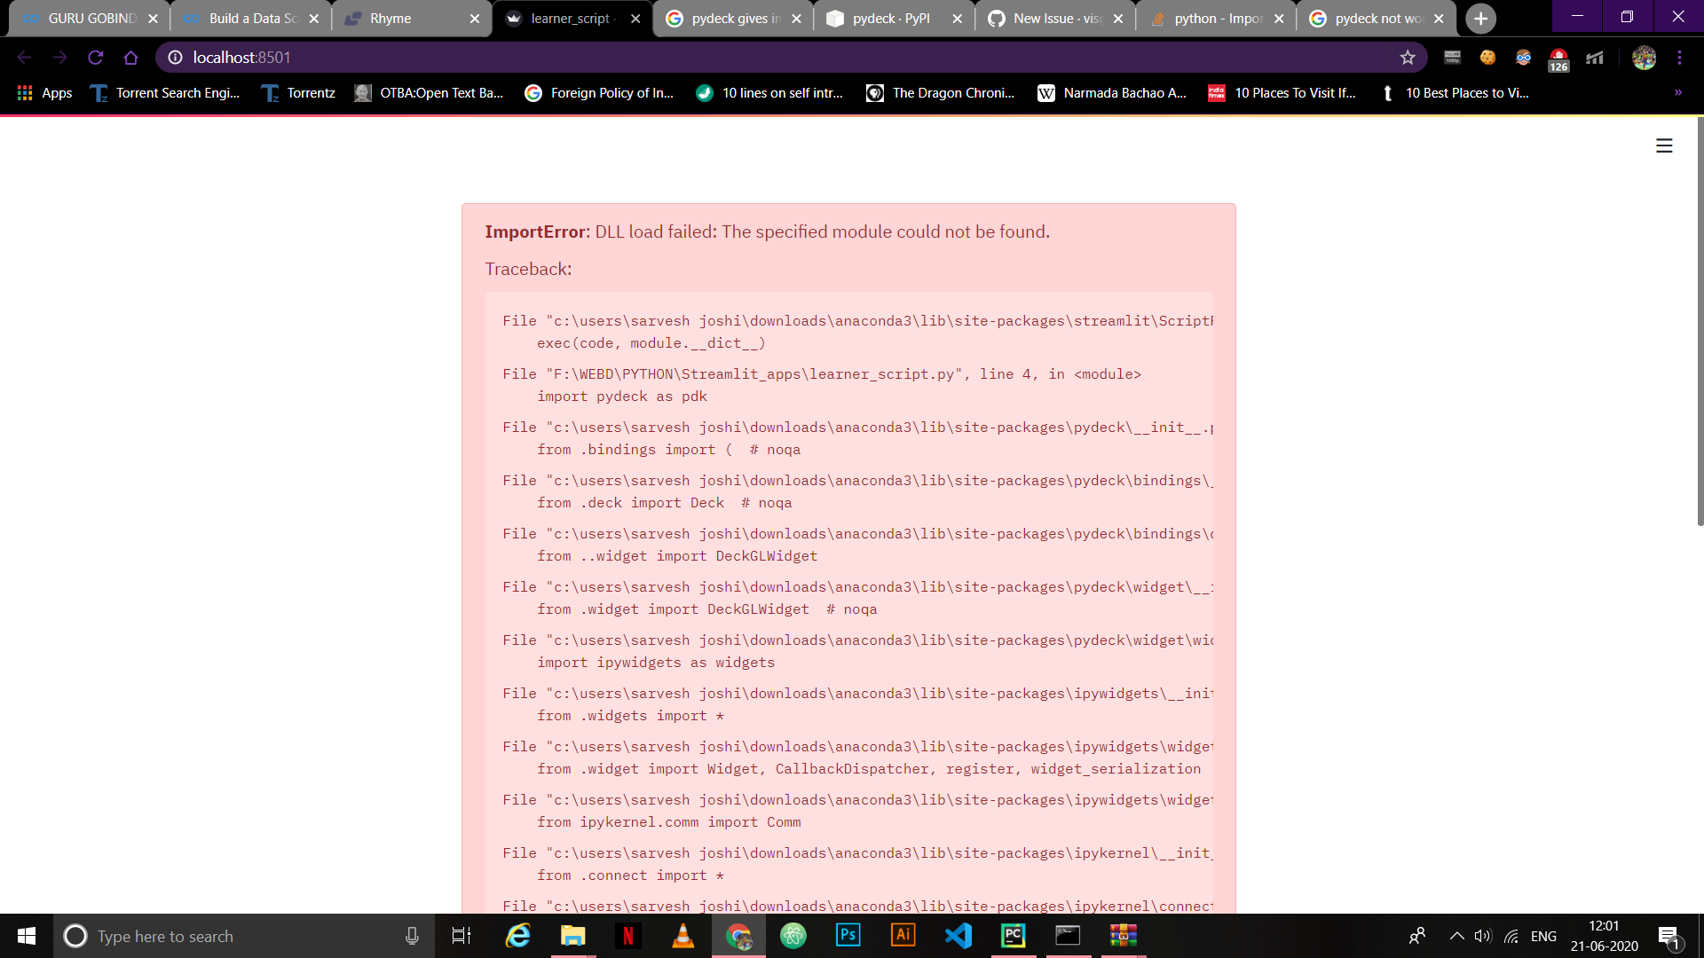Click the cookie extension icon
Screen dimensions: 1704x958
tap(1487, 58)
